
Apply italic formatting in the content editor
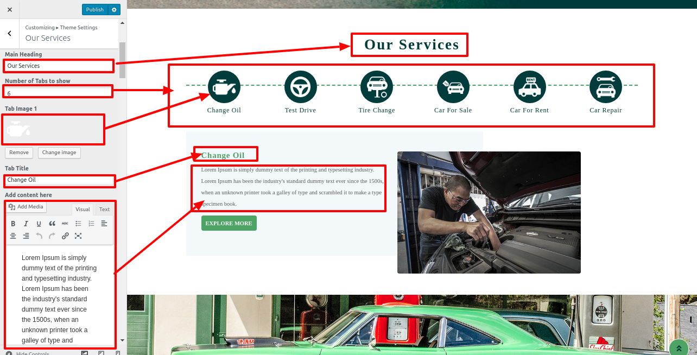[26, 224]
